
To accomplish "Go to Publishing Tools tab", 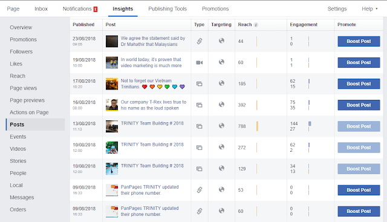I will (167, 9).
